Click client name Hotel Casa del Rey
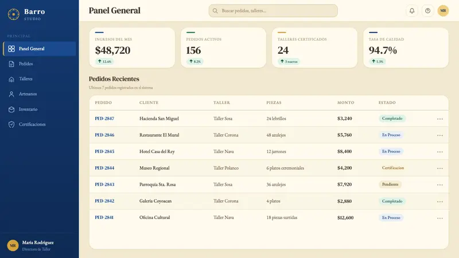 [x=157, y=151]
